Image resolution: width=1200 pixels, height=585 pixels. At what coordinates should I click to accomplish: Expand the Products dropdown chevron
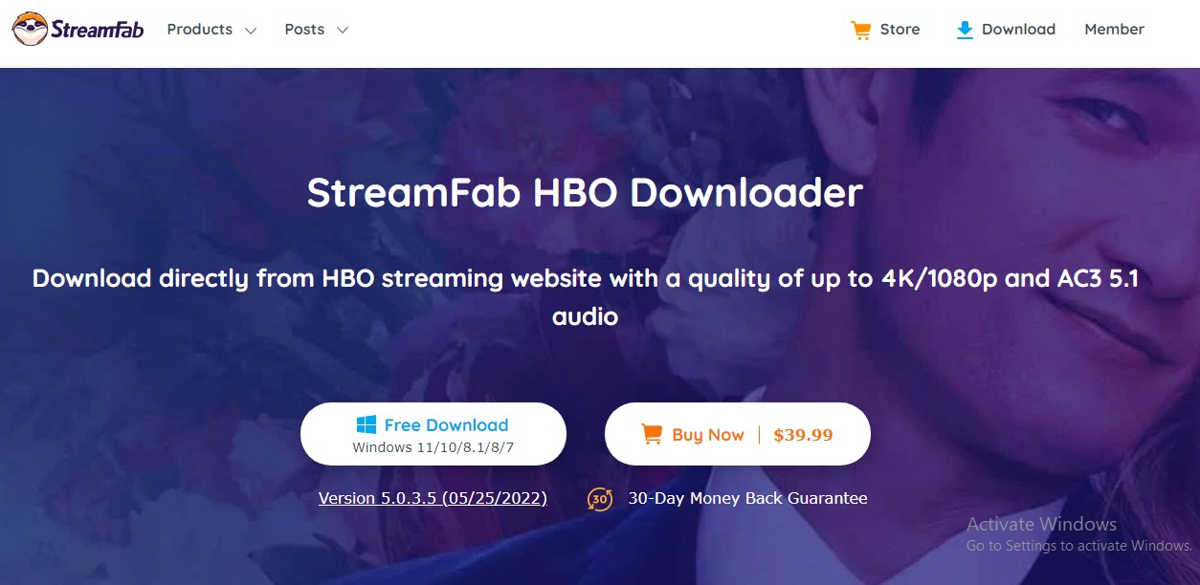coord(251,31)
